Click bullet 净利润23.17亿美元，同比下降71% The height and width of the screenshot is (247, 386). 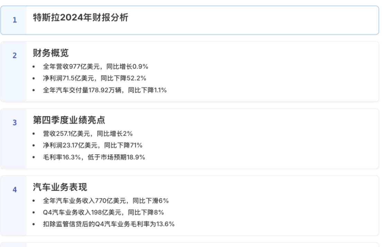pos(93,145)
